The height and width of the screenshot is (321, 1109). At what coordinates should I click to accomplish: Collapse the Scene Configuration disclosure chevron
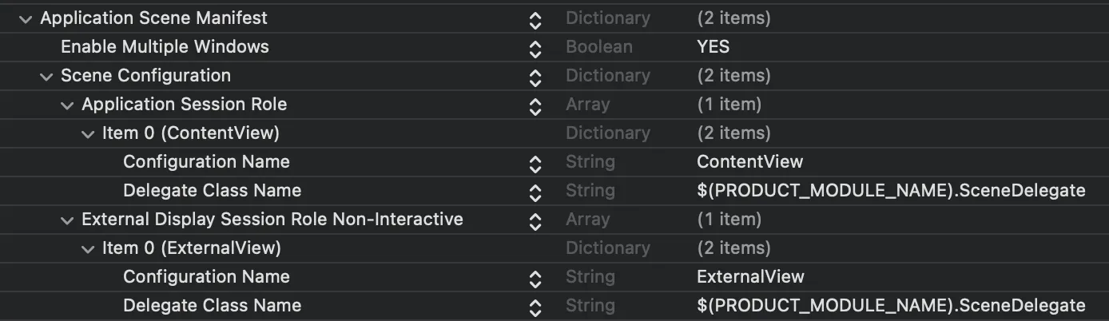[x=47, y=76]
